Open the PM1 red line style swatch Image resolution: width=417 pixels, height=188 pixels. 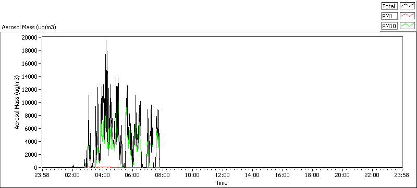pyautogui.click(x=408, y=16)
